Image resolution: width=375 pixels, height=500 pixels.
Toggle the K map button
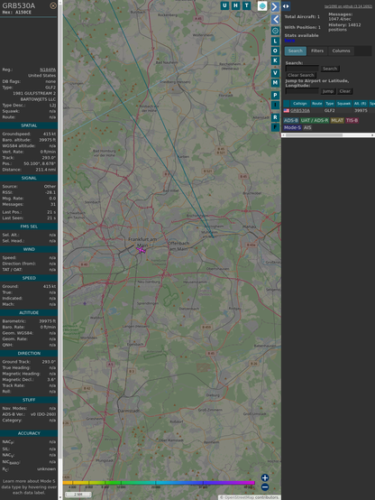(275, 60)
